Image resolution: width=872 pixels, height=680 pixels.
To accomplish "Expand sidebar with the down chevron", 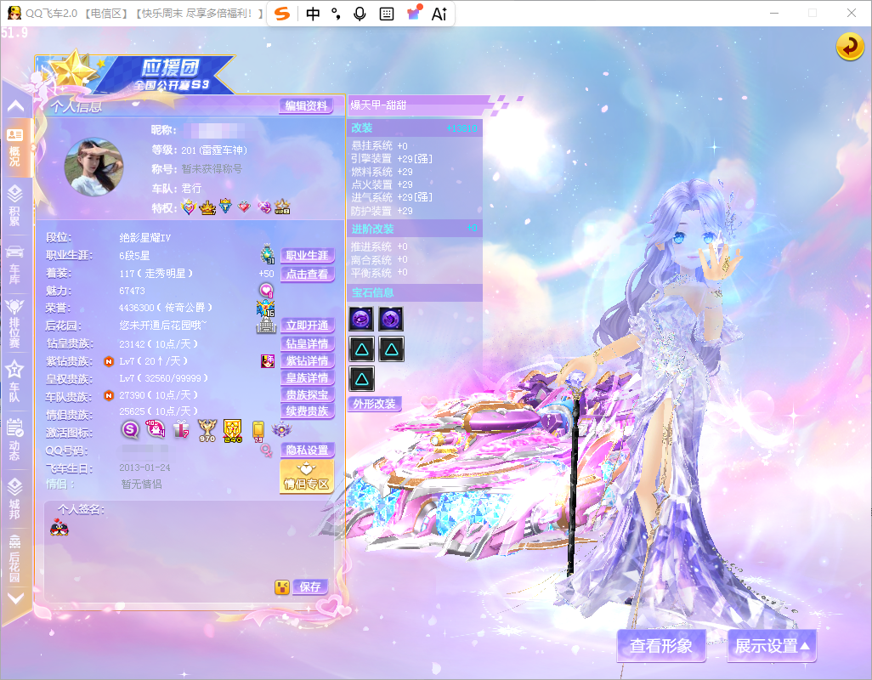I will (x=15, y=598).
